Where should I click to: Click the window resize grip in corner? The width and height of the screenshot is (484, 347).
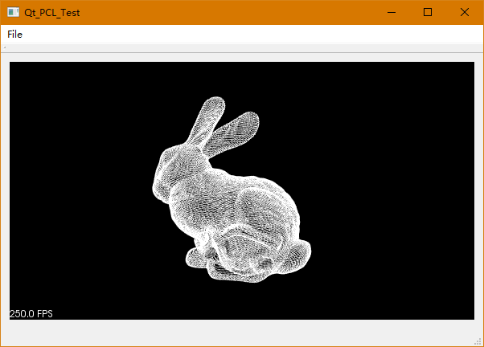[478, 341]
